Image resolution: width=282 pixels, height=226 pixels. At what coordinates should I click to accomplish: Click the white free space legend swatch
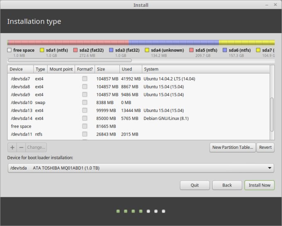[x=10, y=50]
